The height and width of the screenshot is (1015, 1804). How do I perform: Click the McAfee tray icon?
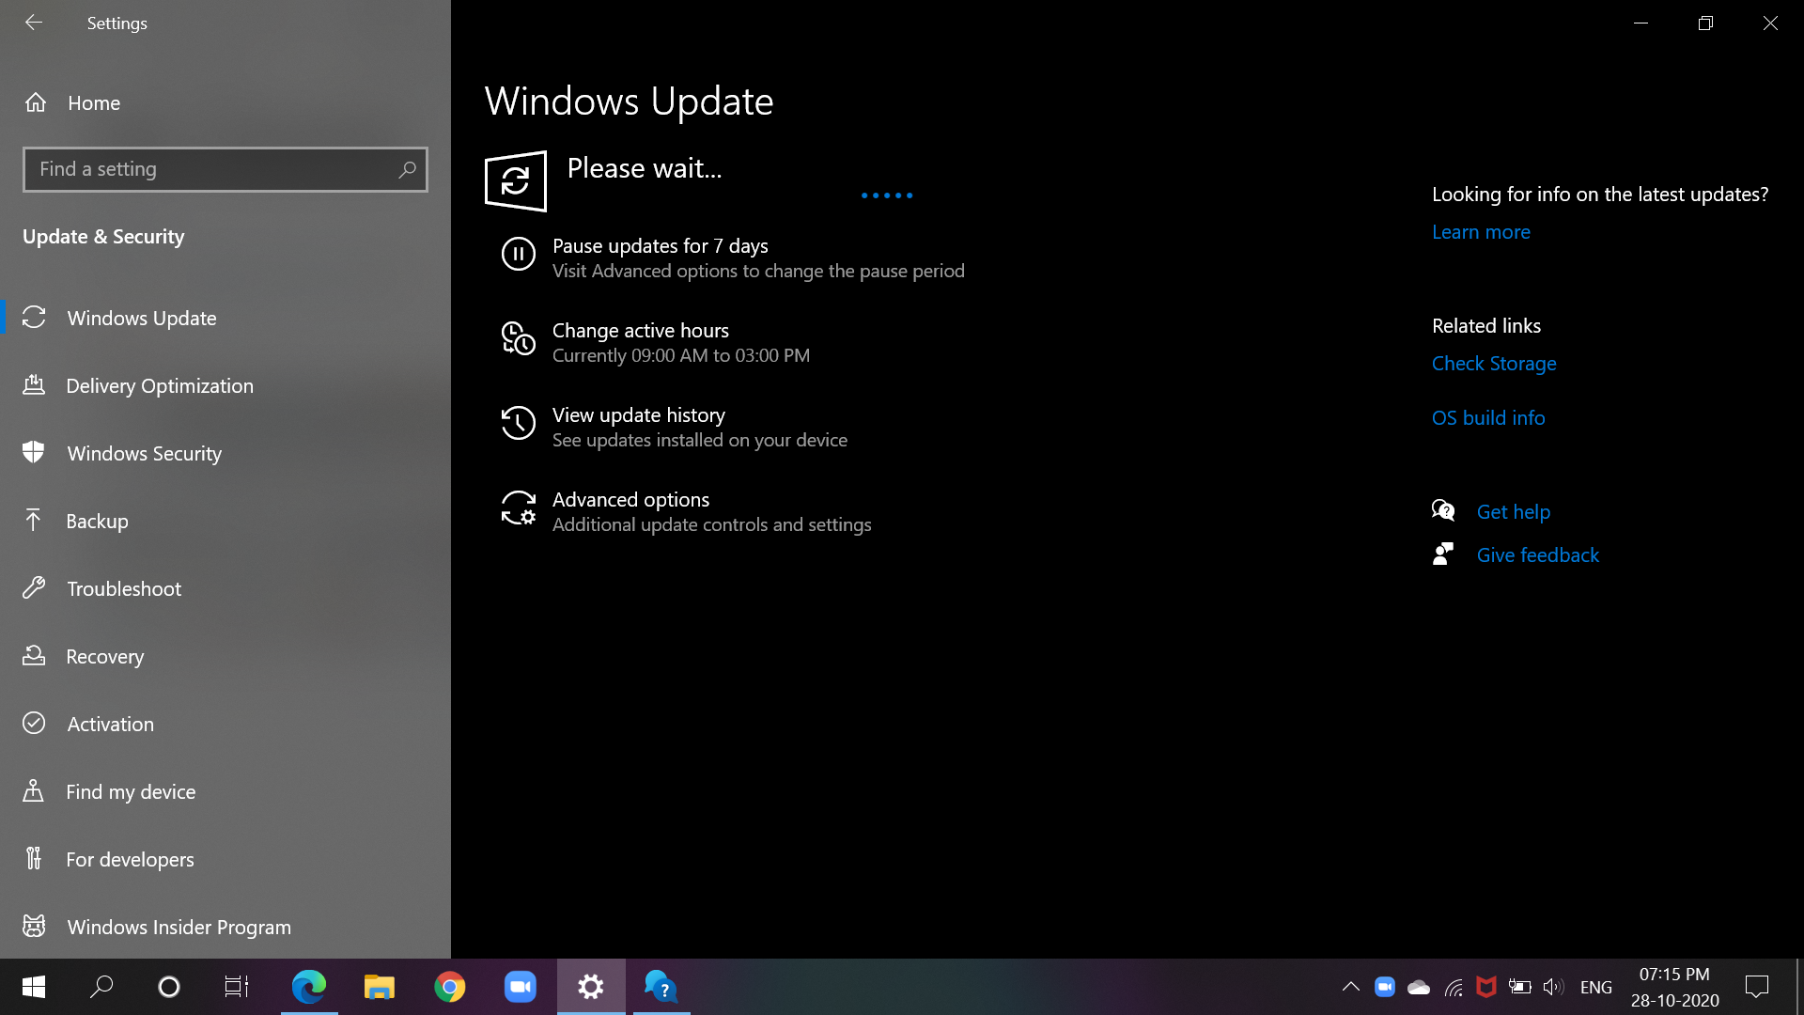[x=1486, y=987]
